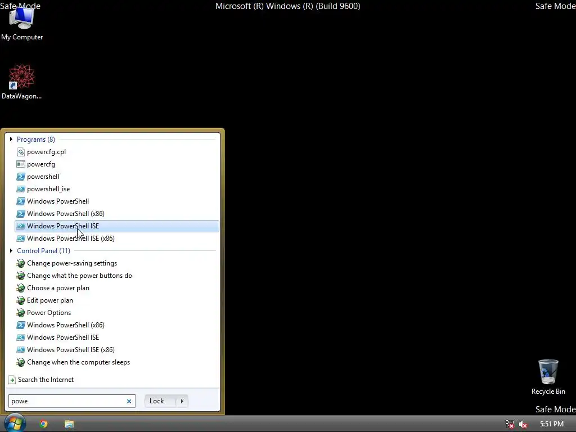The image size is (576, 432).
Task: Open the Recycle Bin icon
Action: 548,377
